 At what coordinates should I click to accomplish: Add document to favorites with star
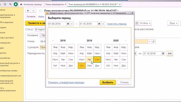tap(40, 11)
